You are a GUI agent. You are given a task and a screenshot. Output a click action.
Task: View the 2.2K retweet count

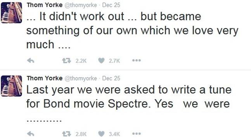click(81, 61)
